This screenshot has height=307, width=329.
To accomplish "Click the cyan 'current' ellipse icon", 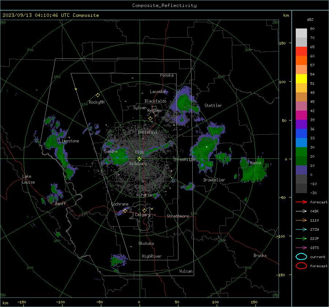I will coord(301,257).
